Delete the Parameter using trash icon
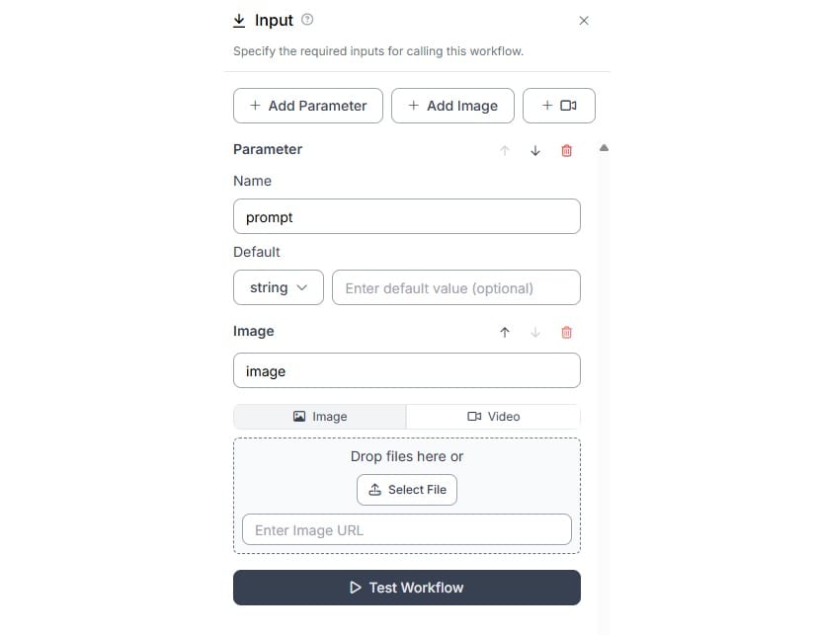The width and height of the screenshot is (816, 635). (x=566, y=151)
